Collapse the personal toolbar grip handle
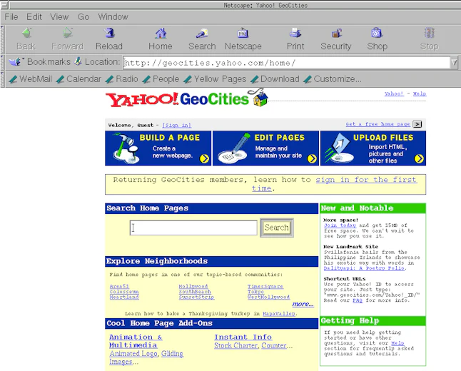This screenshot has width=461, height=371. point(2,79)
